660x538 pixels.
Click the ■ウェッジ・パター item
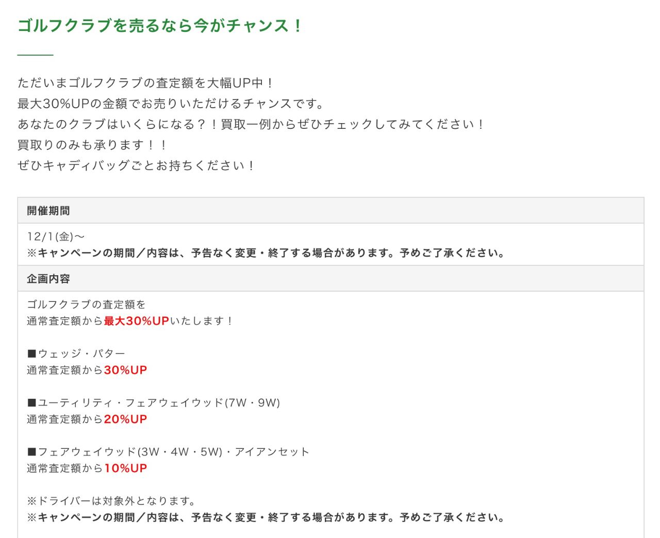(76, 354)
